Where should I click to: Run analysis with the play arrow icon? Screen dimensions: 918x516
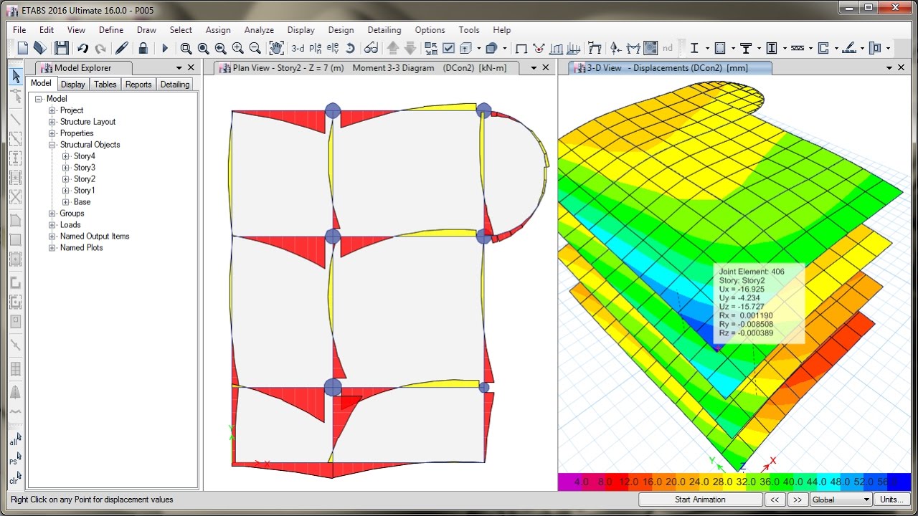coord(165,48)
